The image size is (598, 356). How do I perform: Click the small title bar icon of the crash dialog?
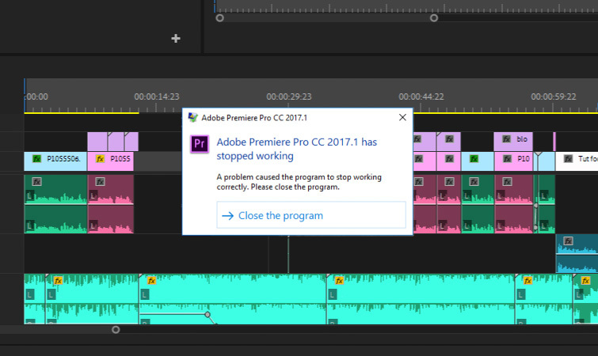coord(193,117)
